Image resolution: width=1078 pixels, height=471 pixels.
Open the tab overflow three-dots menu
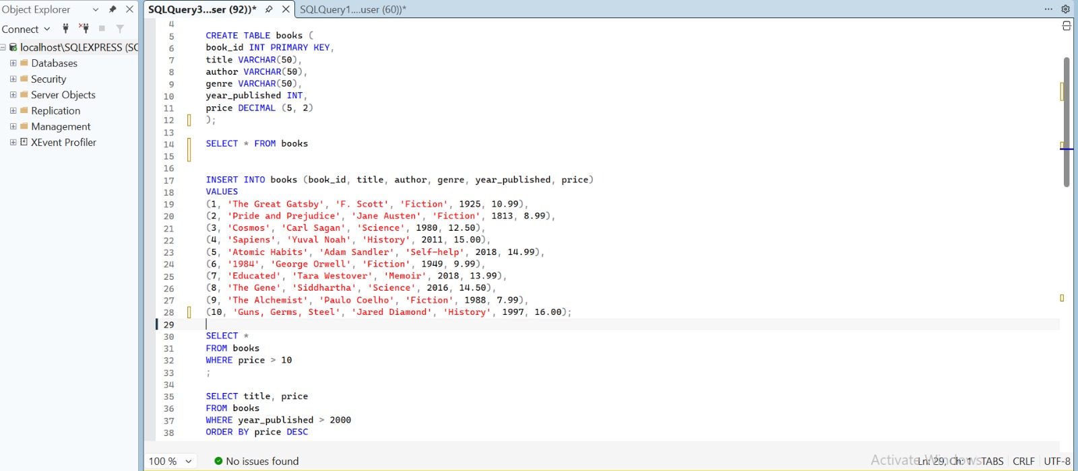[x=1048, y=9]
